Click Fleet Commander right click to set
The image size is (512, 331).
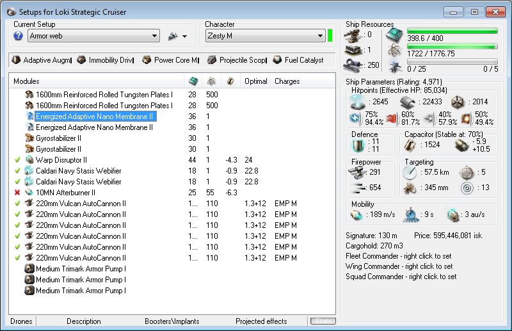[x=398, y=256]
